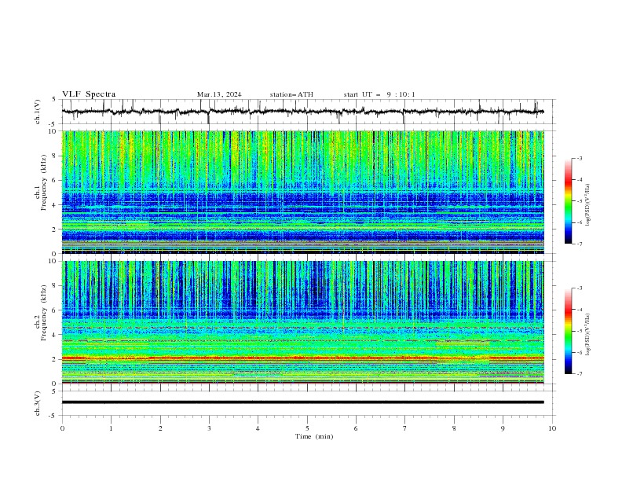Click the "-3" label on ch.2 color bar
This screenshot has width=622, height=481.
click(x=579, y=288)
